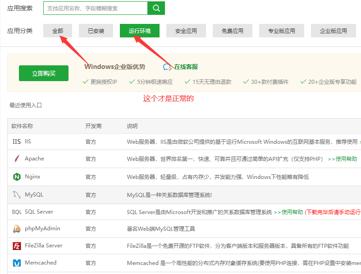
Task: Click the FileZilla description text
Action: [238, 246]
